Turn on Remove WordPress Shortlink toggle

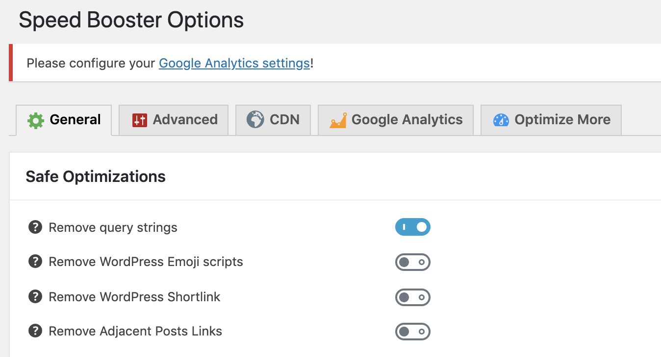(413, 297)
